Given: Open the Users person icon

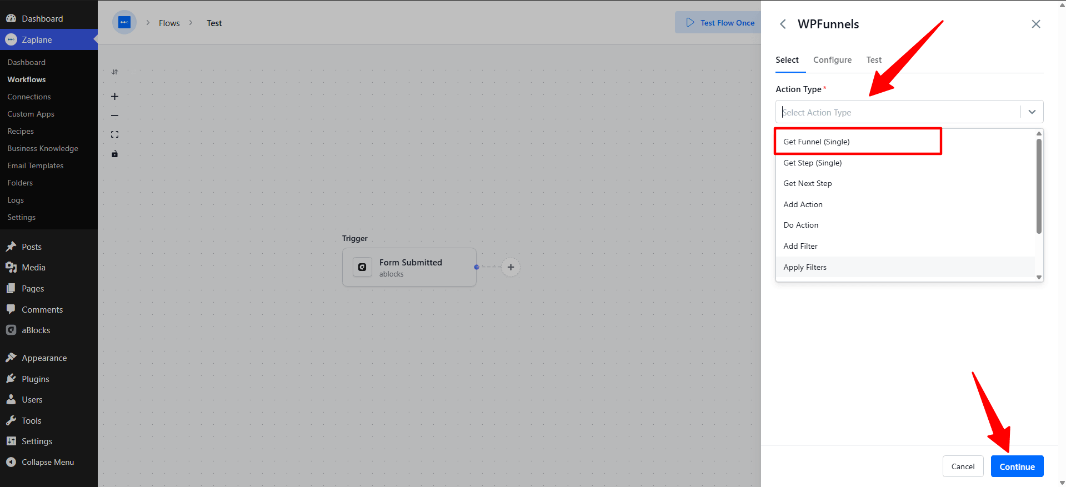Looking at the screenshot, I should tap(11, 399).
